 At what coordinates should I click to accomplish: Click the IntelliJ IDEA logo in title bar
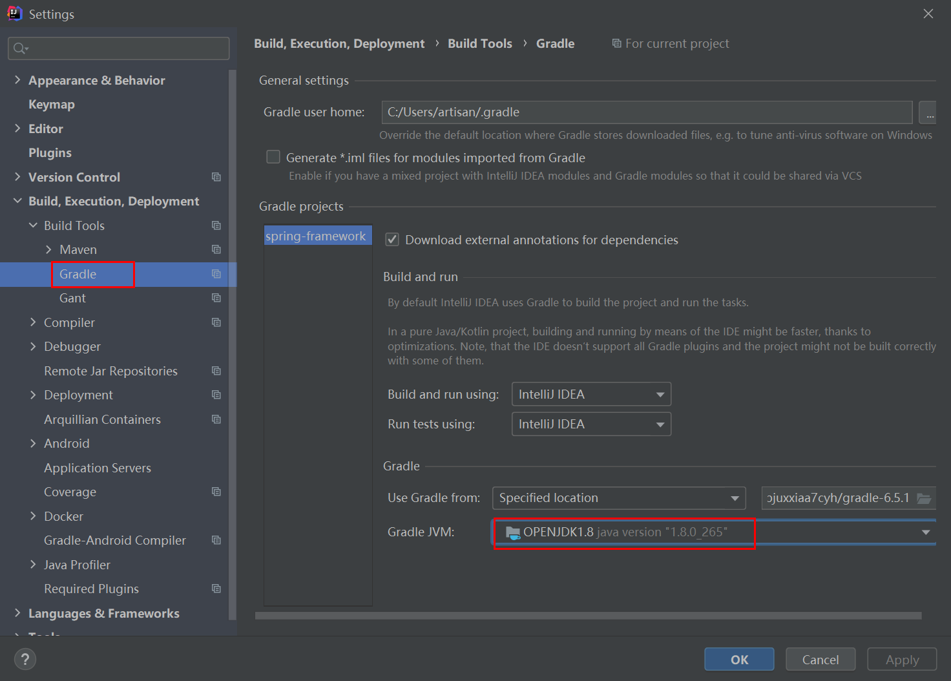pos(14,14)
